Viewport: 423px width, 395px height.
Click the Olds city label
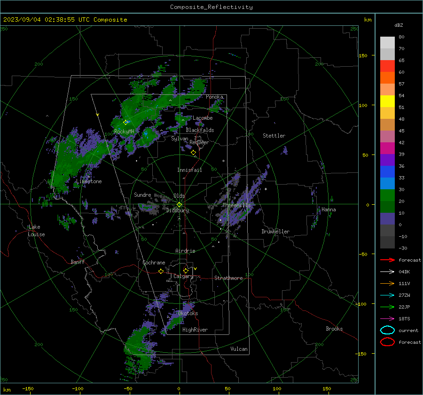(x=179, y=196)
